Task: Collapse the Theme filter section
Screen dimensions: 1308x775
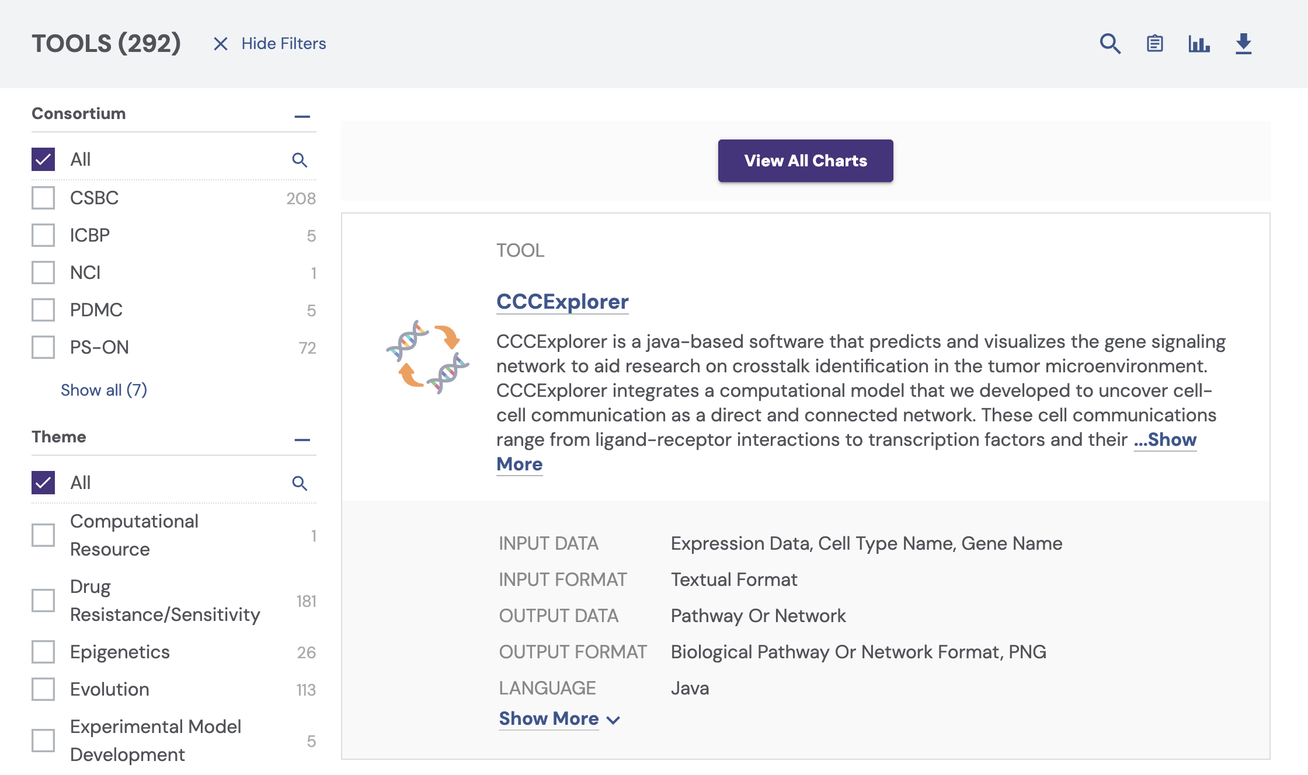Action: [302, 439]
